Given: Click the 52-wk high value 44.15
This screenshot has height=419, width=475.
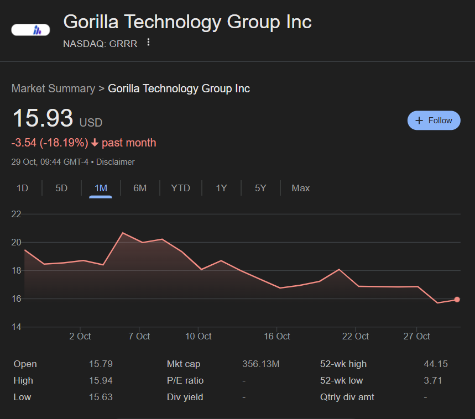Looking at the screenshot, I should (x=436, y=364).
